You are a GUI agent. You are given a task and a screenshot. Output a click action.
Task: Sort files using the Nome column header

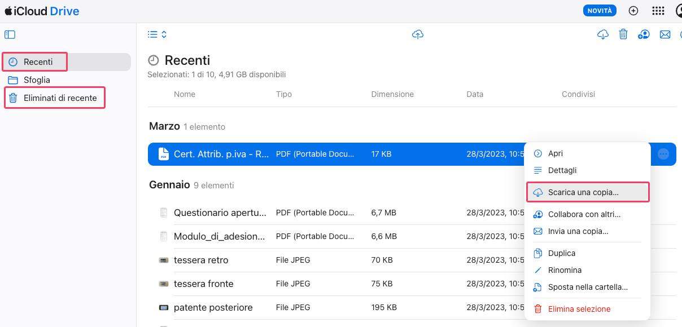(x=185, y=94)
